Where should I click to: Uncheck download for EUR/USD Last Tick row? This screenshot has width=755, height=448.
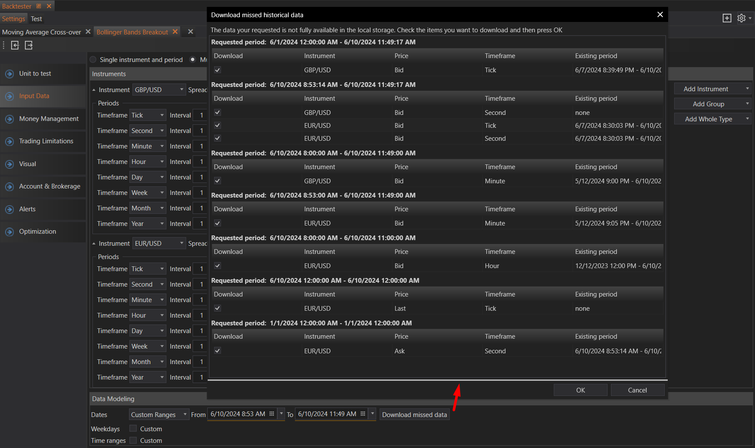coord(218,309)
